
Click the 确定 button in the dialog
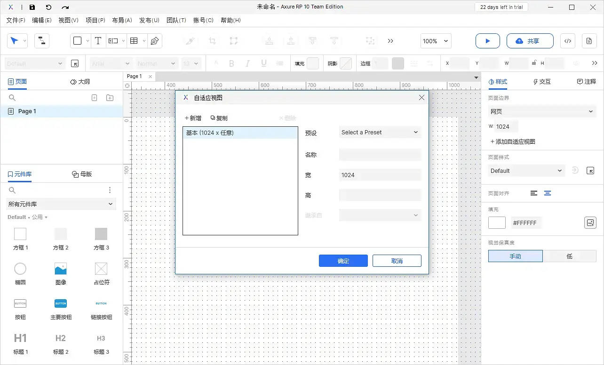click(x=343, y=260)
